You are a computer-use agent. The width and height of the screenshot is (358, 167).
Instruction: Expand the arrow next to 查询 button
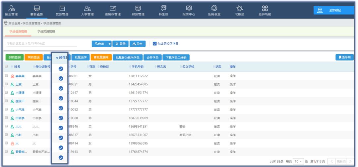[110, 44]
